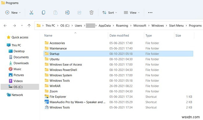
Task: Expand chevron after This PC breadcrumb
Action: 58,26
